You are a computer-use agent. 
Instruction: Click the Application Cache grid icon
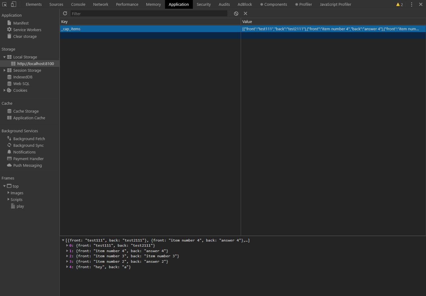pos(9,118)
